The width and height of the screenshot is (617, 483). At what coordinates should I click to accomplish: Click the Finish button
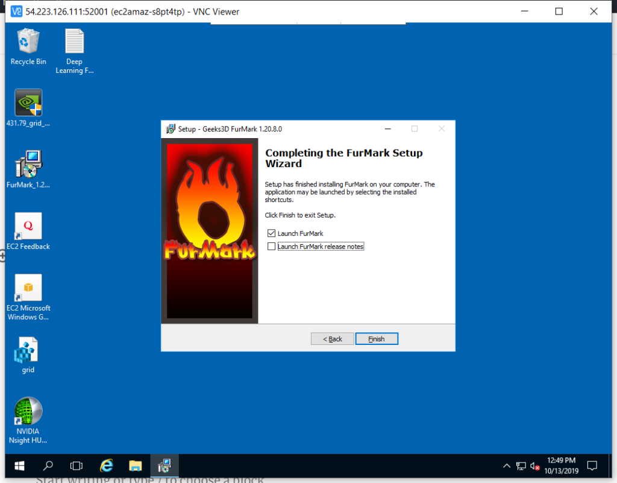coord(377,339)
